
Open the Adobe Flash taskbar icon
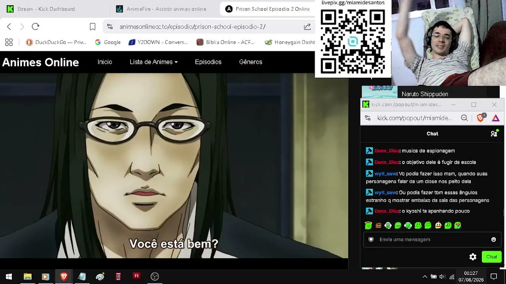tap(136, 276)
